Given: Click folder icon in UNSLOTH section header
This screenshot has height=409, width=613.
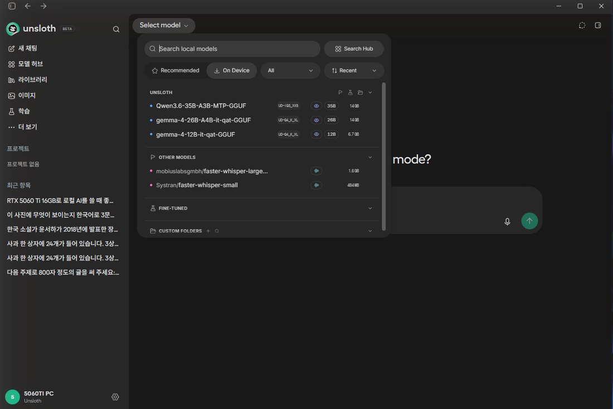Looking at the screenshot, I should tap(361, 92).
